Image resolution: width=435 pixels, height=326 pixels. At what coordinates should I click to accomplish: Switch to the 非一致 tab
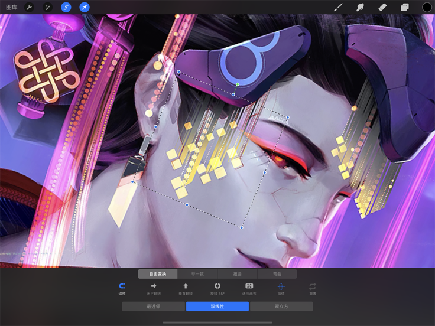coord(197,274)
